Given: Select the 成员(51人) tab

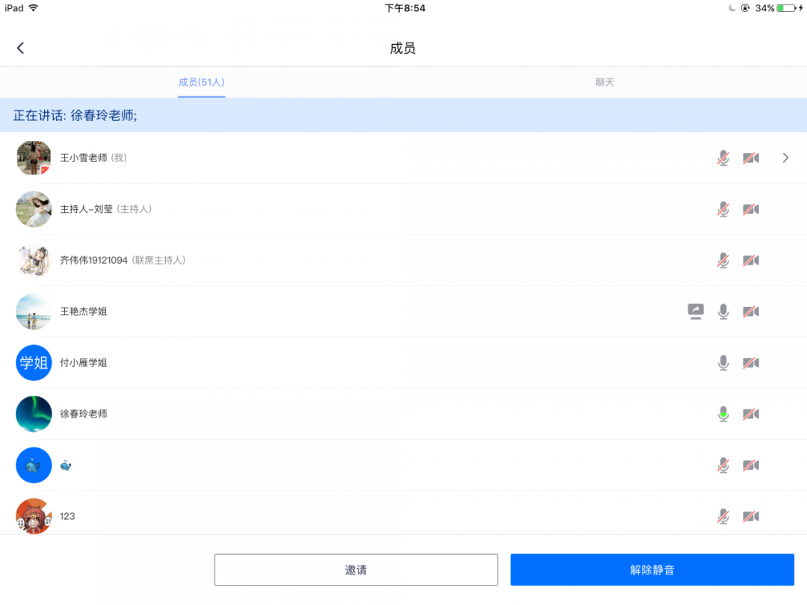Looking at the screenshot, I should pos(201,82).
